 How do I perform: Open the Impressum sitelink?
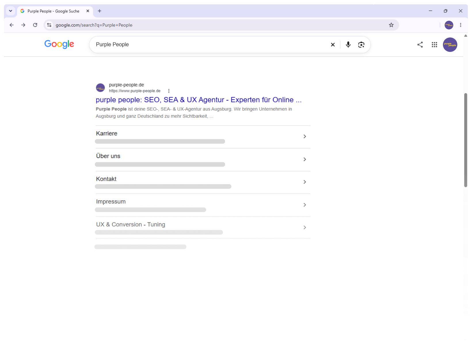coord(111,201)
